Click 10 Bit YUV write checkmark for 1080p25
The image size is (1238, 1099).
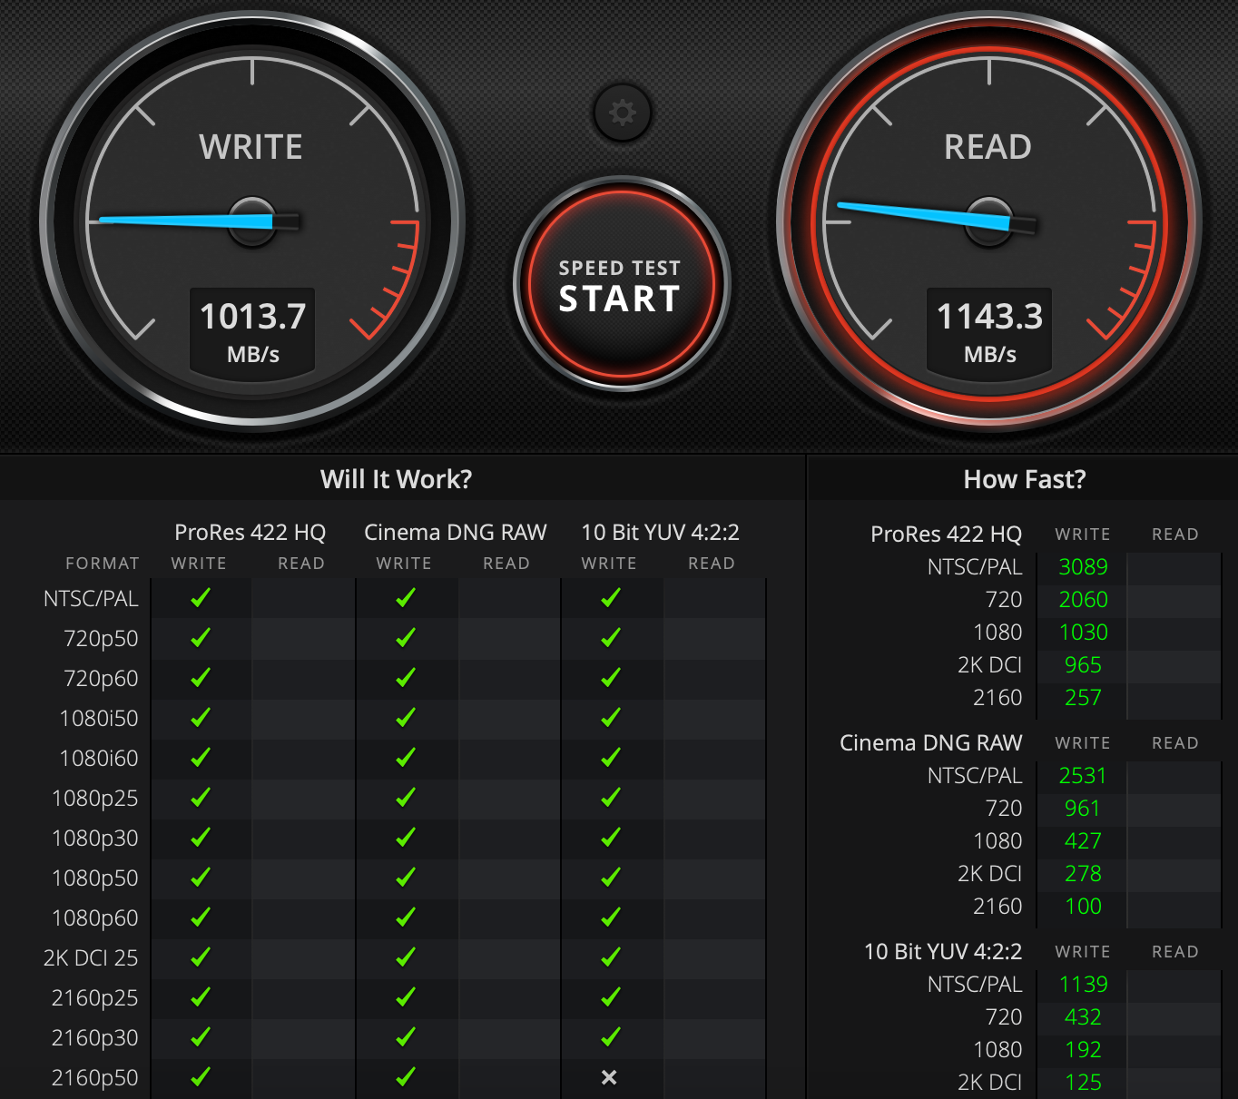click(x=611, y=797)
